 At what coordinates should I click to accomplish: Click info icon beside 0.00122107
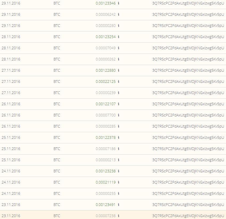pos(119,104)
